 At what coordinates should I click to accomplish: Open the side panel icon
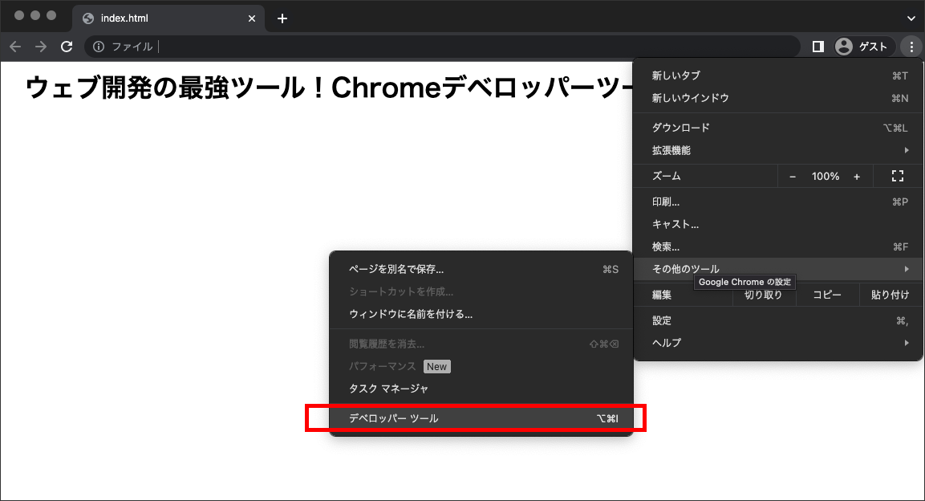click(x=817, y=47)
